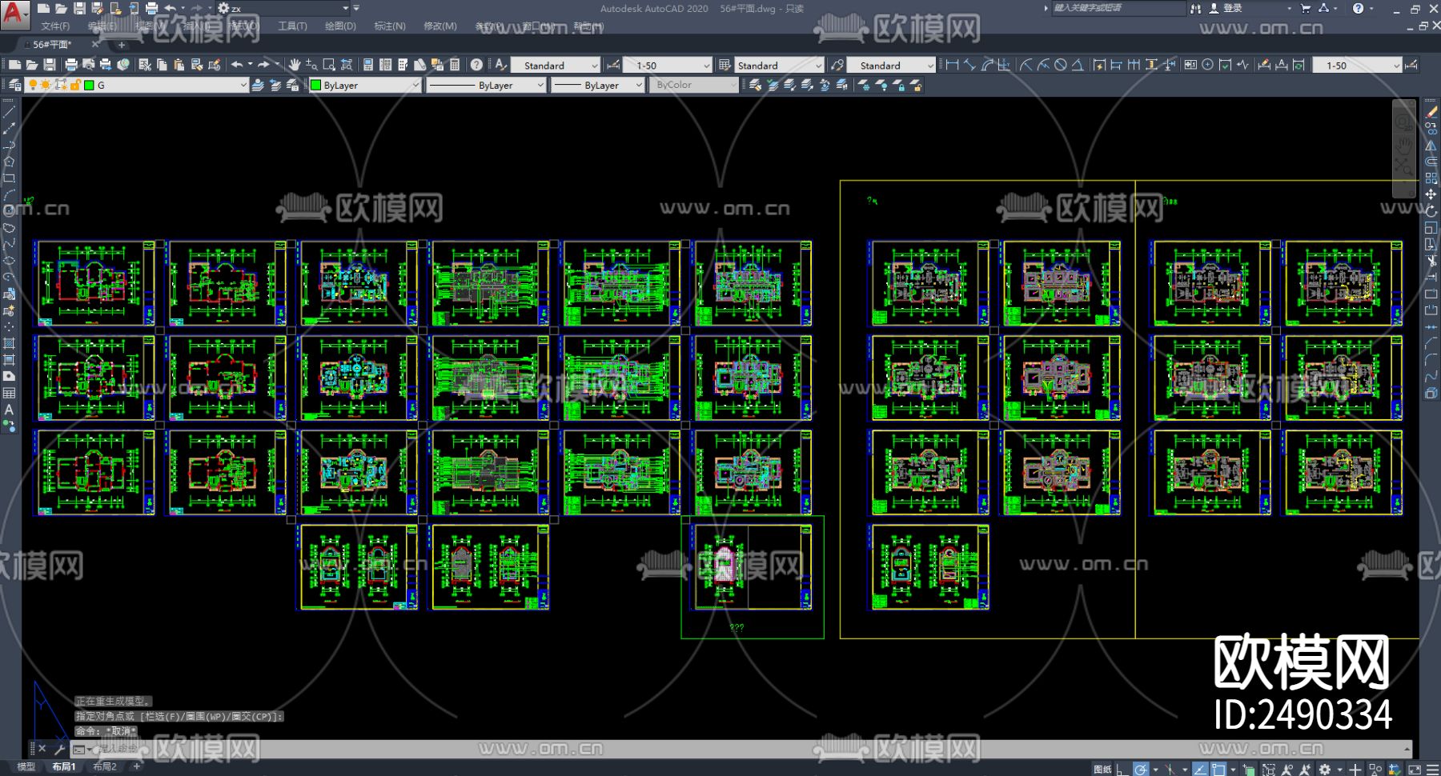This screenshot has height=776, width=1441.
Task: Click the Plot print icon
Action: 71,64
